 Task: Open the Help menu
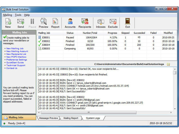tap(27, 15)
